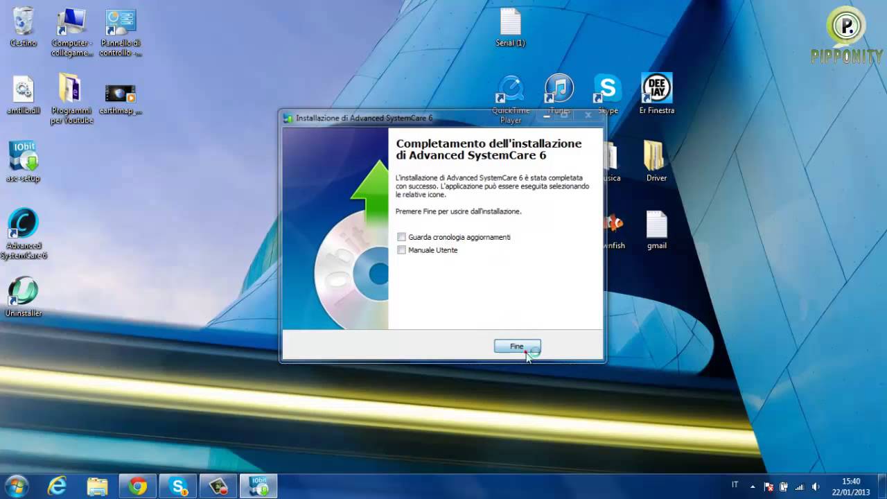The image size is (887, 499).
Task: Enable Guarda cronologia aggiornamenti checkbox
Action: [401, 237]
